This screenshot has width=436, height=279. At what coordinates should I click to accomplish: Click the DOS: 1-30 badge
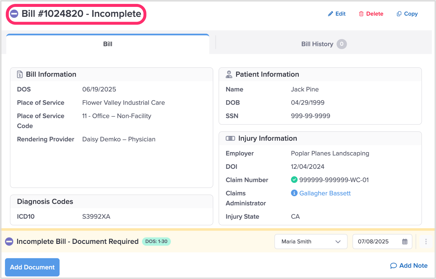(156, 242)
